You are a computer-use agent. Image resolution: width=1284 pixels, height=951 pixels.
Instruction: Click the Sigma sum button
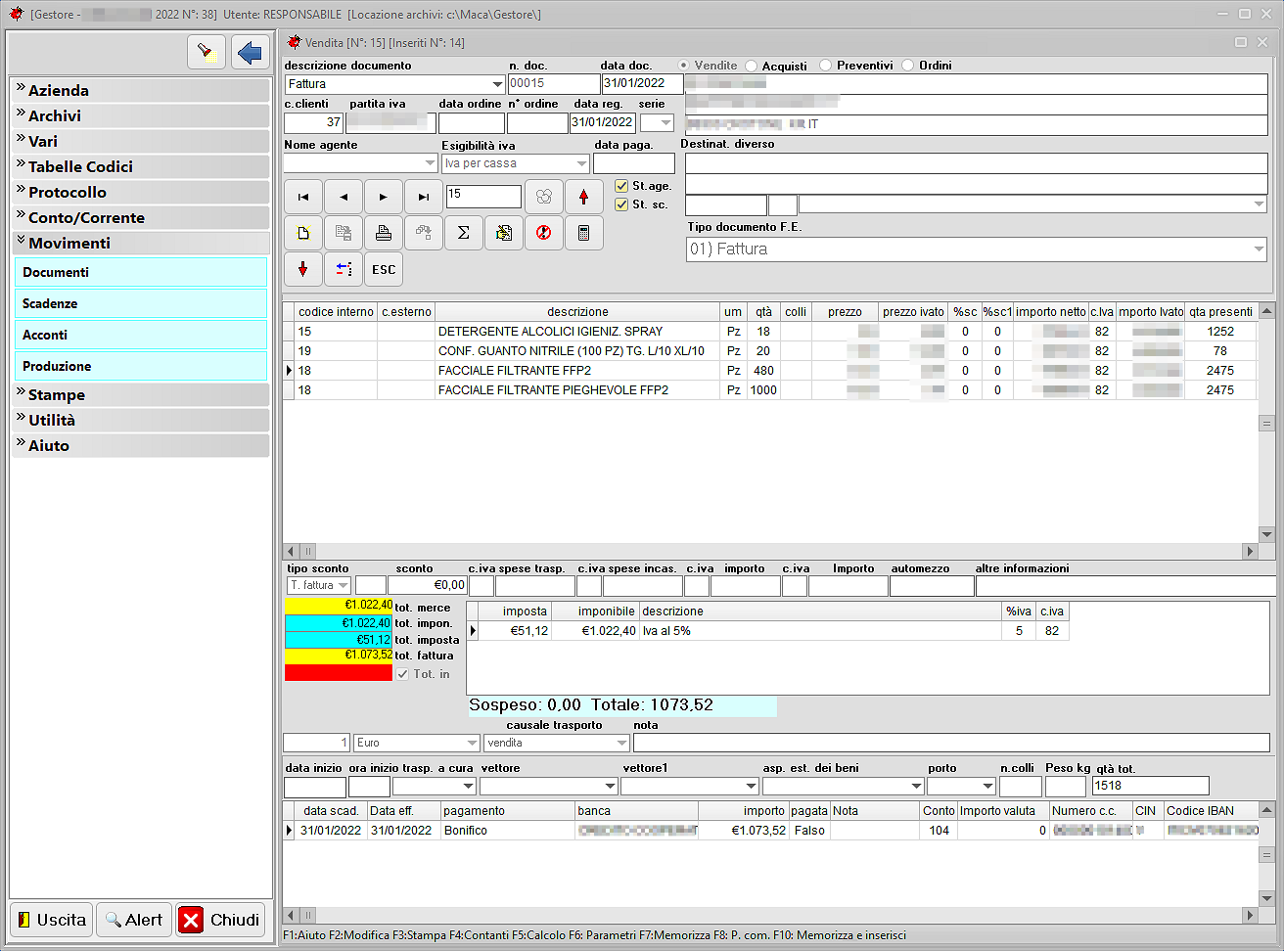tap(464, 233)
